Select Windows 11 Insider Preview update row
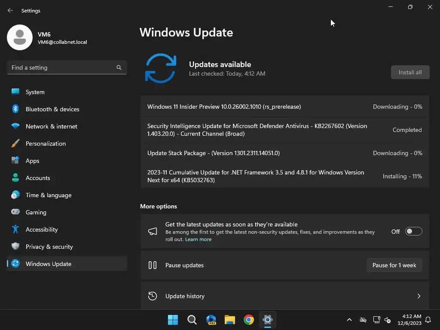 click(285, 107)
